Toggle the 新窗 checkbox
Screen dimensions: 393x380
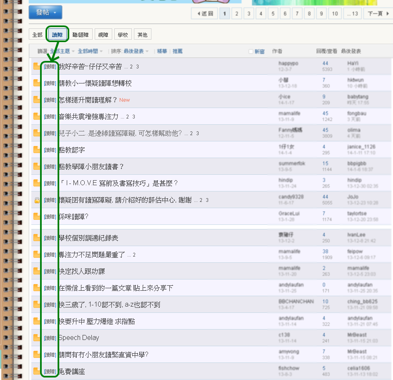(x=251, y=51)
